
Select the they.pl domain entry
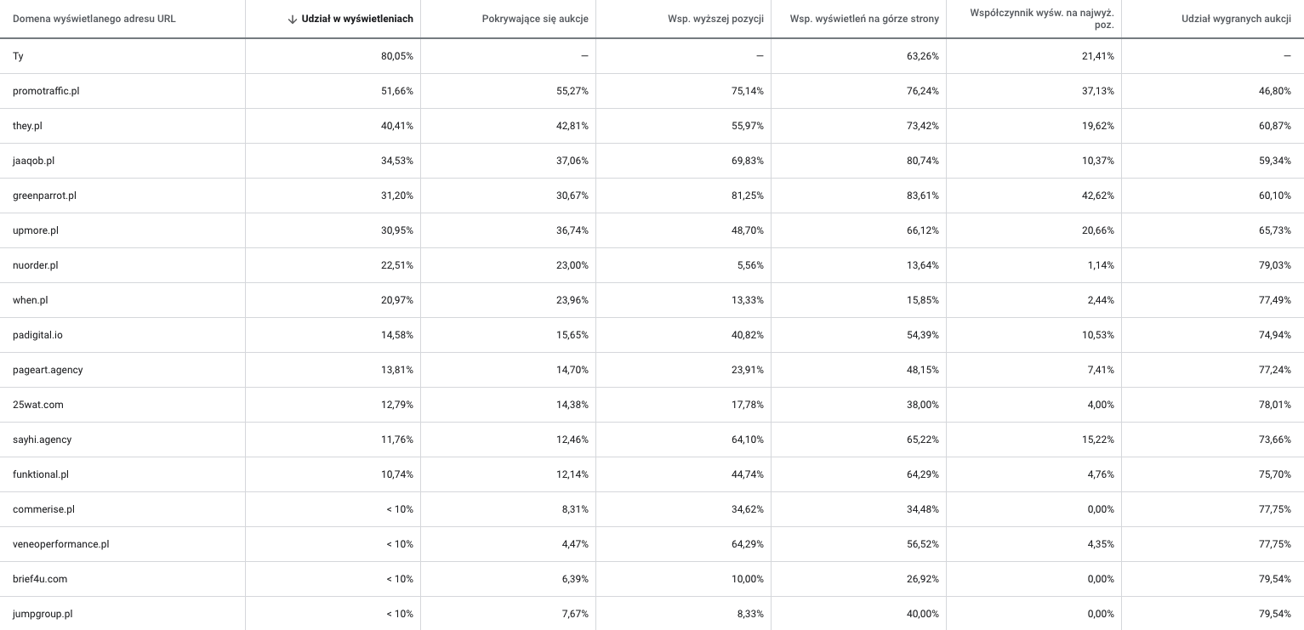(x=27, y=126)
